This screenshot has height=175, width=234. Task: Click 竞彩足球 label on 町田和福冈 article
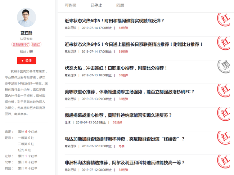point(71,28)
